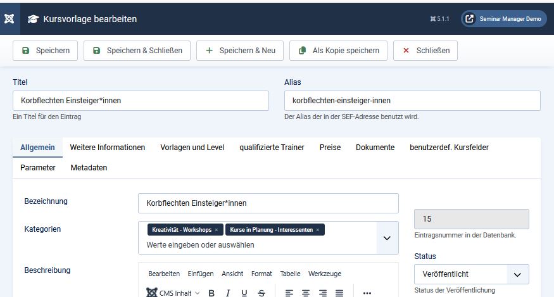Remove Kurse in Planung - Interessenten tag
Viewport: 554px width, 297px height.
click(318, 230)
